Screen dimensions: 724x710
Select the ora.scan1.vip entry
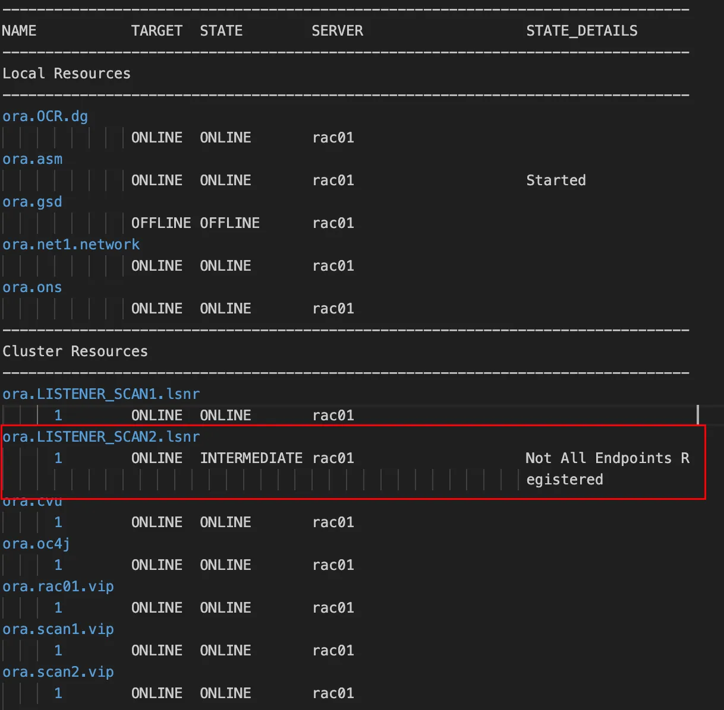pos(58,629)
